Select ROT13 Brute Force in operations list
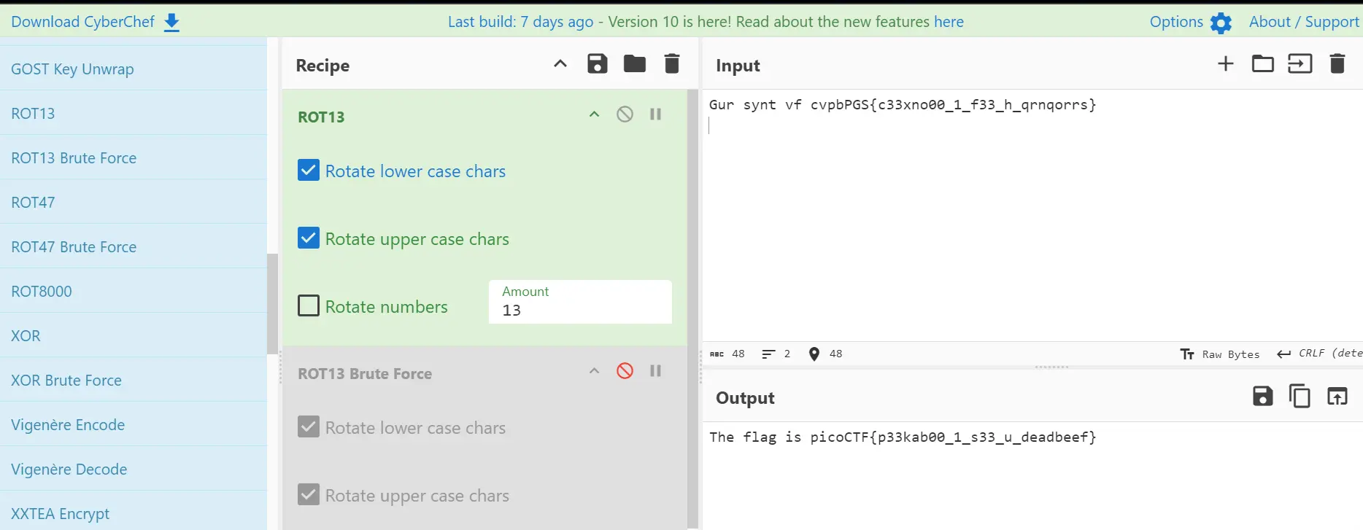1363x530 pixels. (x=134, y=157)
